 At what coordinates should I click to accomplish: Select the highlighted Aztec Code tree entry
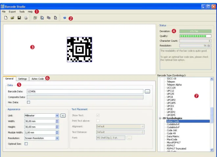point(188,121)
